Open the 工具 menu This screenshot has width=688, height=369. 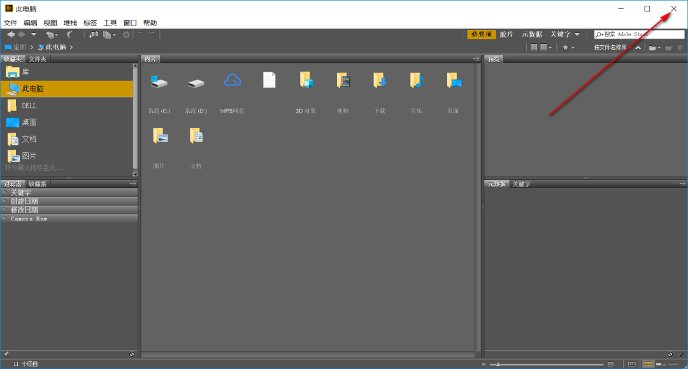tap(110, 22)
